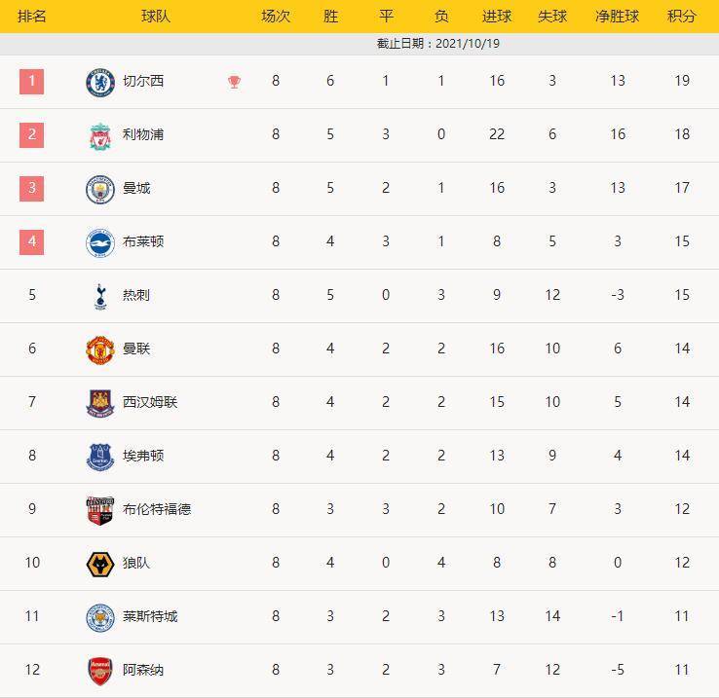Click the Chelsea club crest
The image size is (719, 698).
100,83
